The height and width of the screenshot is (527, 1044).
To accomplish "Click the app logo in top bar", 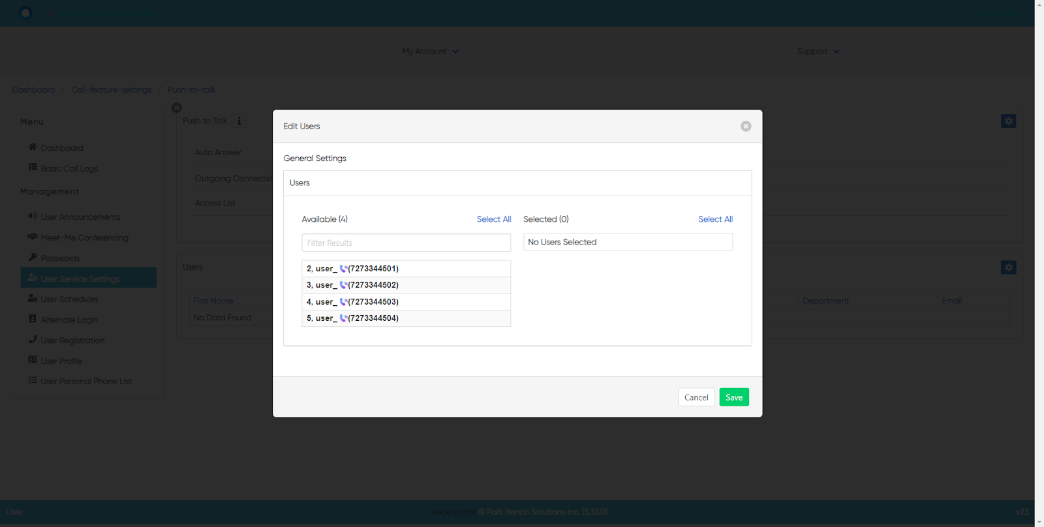I will [x=25, y=13].
